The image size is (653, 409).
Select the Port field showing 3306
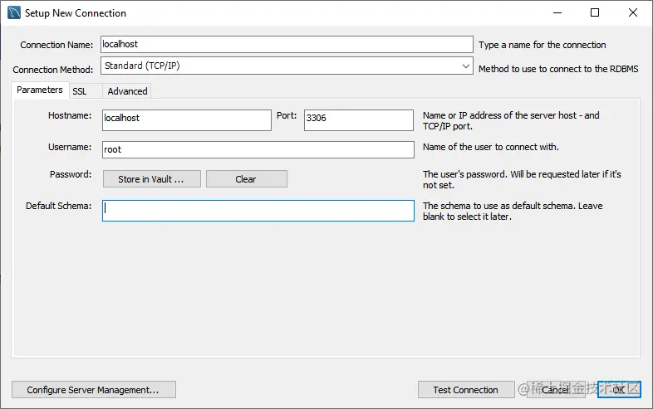359,119
